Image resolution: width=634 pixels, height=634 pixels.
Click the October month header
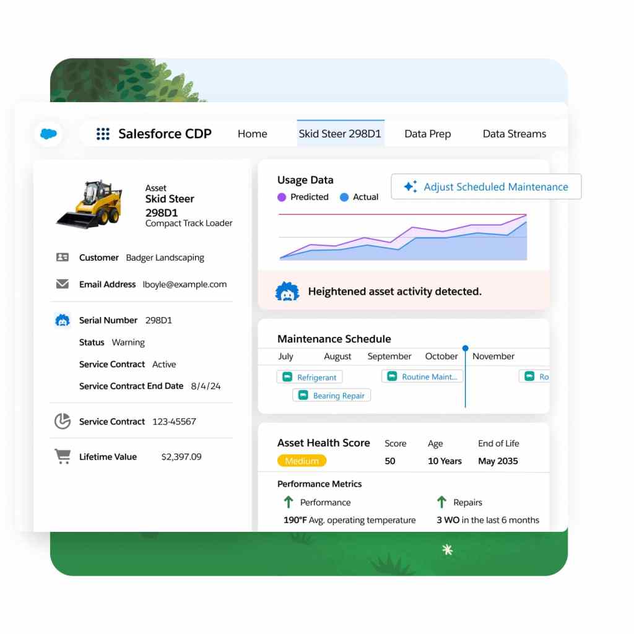click(x=441, y=356)
